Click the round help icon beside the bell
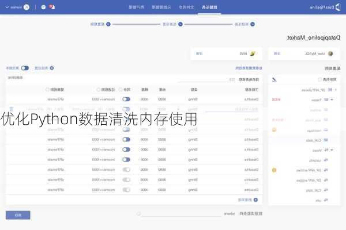346x230 pixels. [43, 7]
